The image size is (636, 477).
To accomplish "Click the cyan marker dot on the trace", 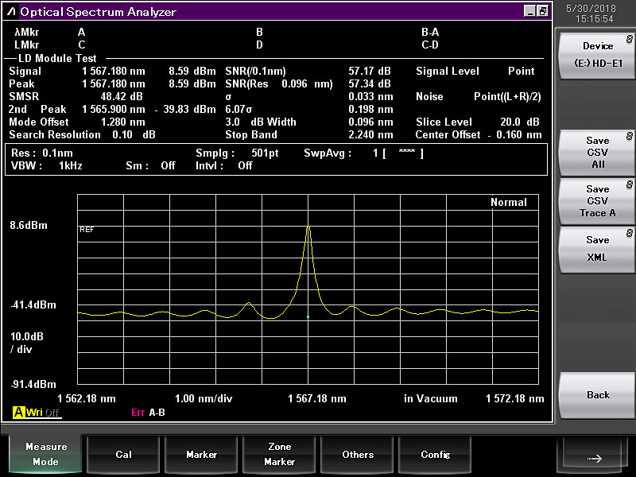I will coord(308,317).
